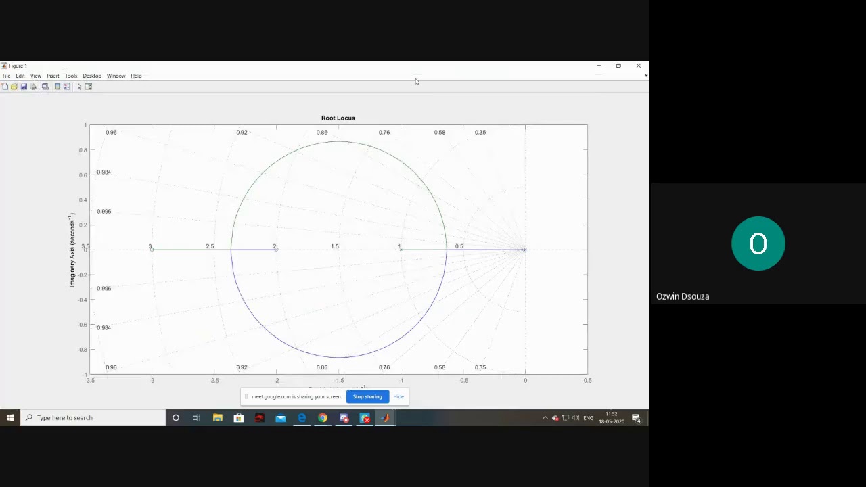
Task: Open the Edit menu
Action: tap(20, 76)
